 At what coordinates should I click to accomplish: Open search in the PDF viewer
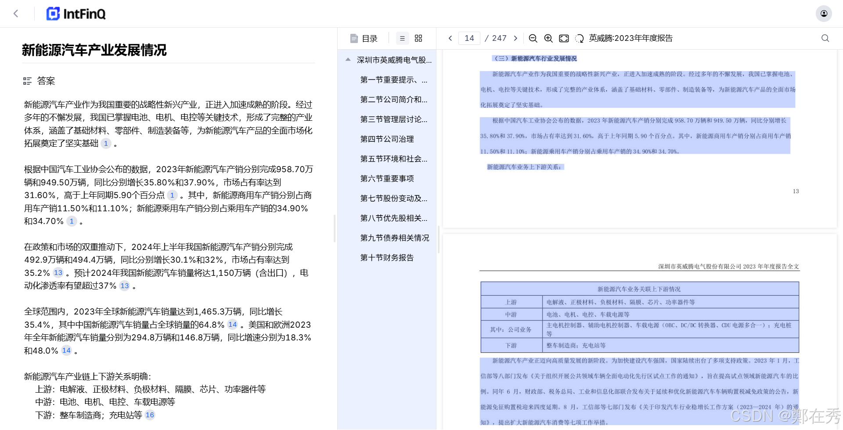825,38
